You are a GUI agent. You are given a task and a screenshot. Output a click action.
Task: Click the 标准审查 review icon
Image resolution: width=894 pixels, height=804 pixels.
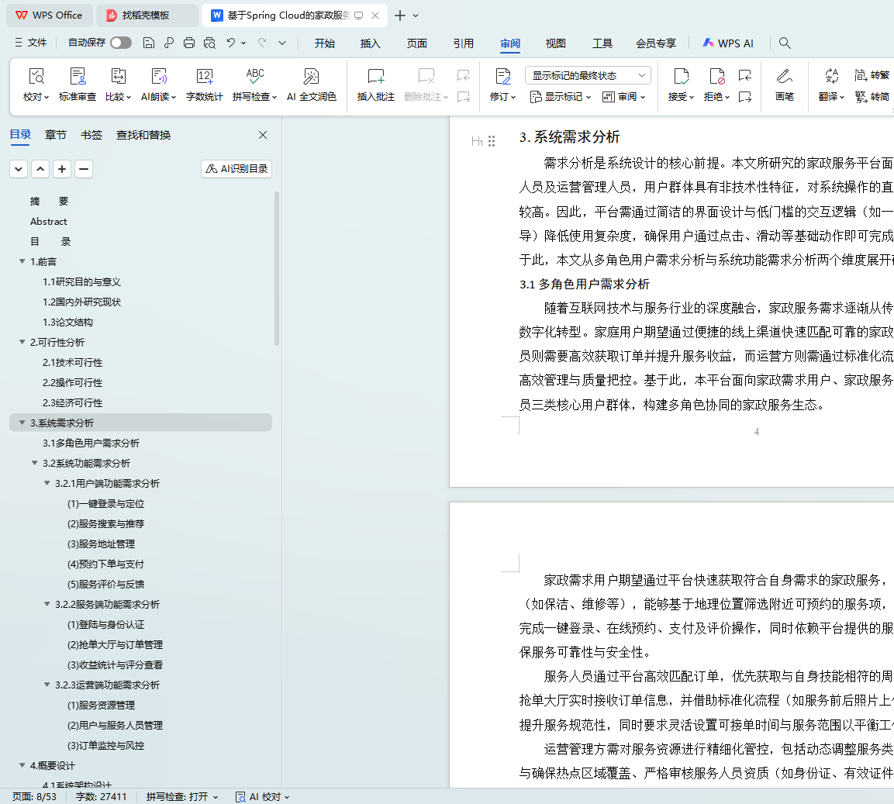click(78, 85)
